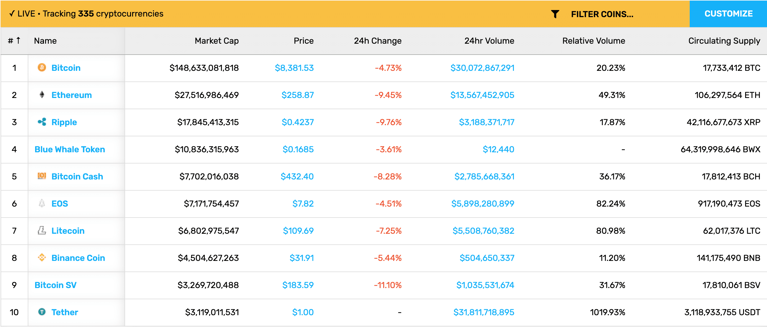Click the Ethereum diamond logo icon
The height and width of the screenshot is (327, 767).
click(42, 95)
